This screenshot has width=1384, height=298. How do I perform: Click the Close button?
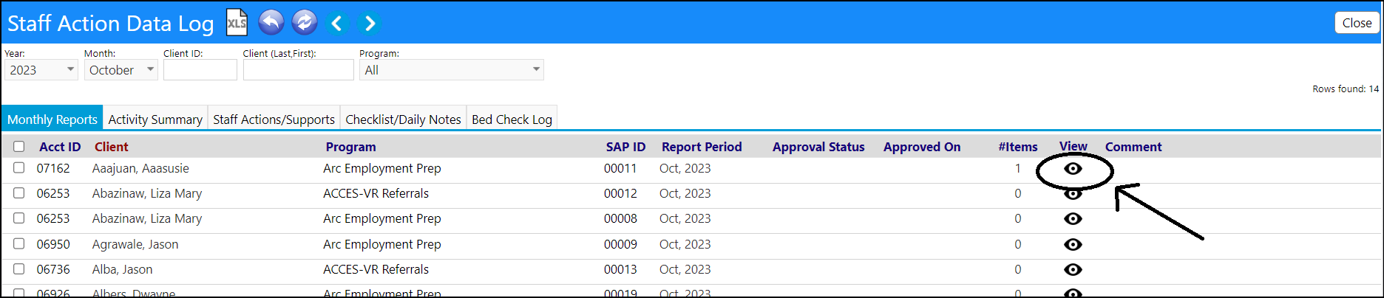click(x=1357, y=23)
